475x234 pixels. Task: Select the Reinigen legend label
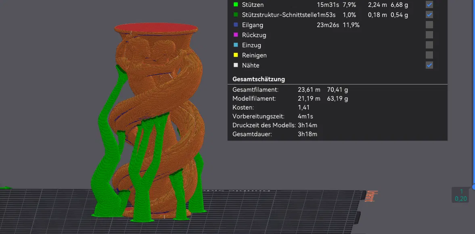click(255, 55)
